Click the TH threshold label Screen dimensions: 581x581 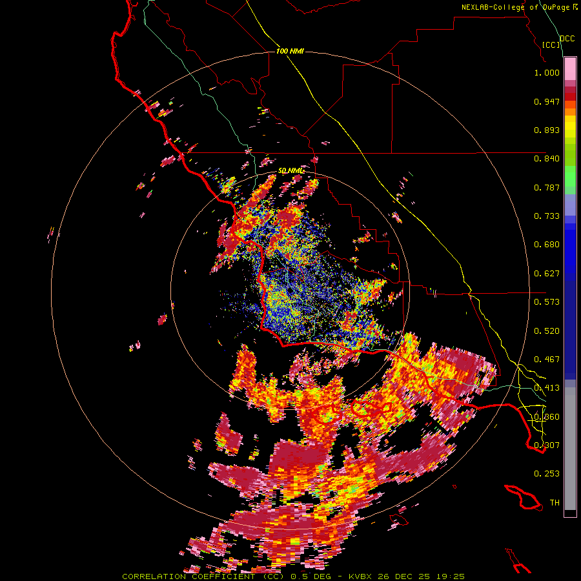click(555, 503)
